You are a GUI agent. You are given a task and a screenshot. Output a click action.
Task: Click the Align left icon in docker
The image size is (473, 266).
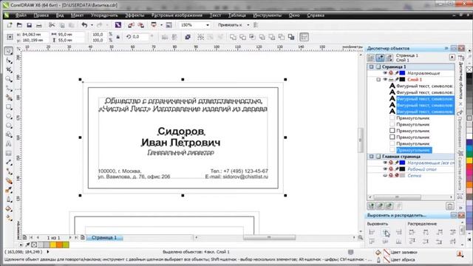click(372, 232)
